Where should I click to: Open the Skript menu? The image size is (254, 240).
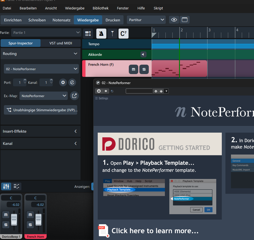click(x=158, y=8)
